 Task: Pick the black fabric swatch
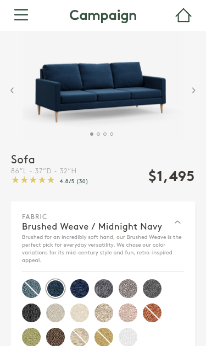[31, 313]
